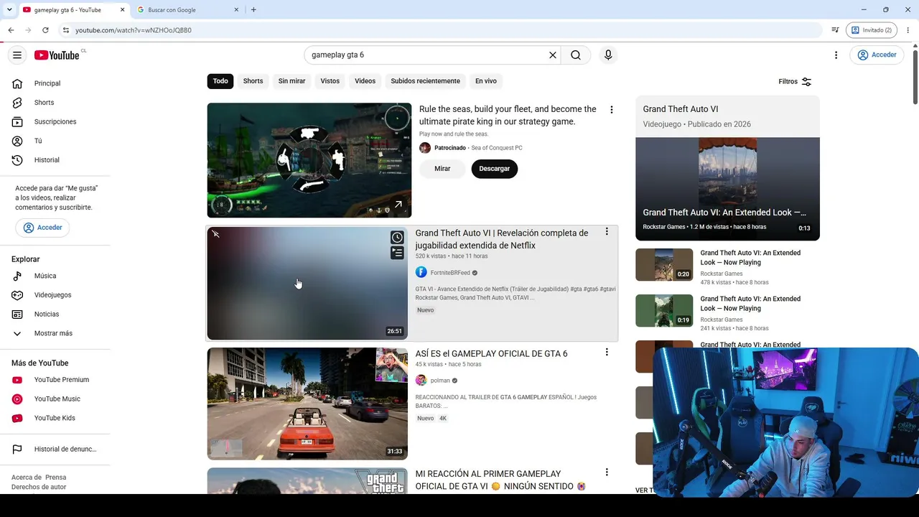Start voice search with the microphone

(x=608, y=55)
